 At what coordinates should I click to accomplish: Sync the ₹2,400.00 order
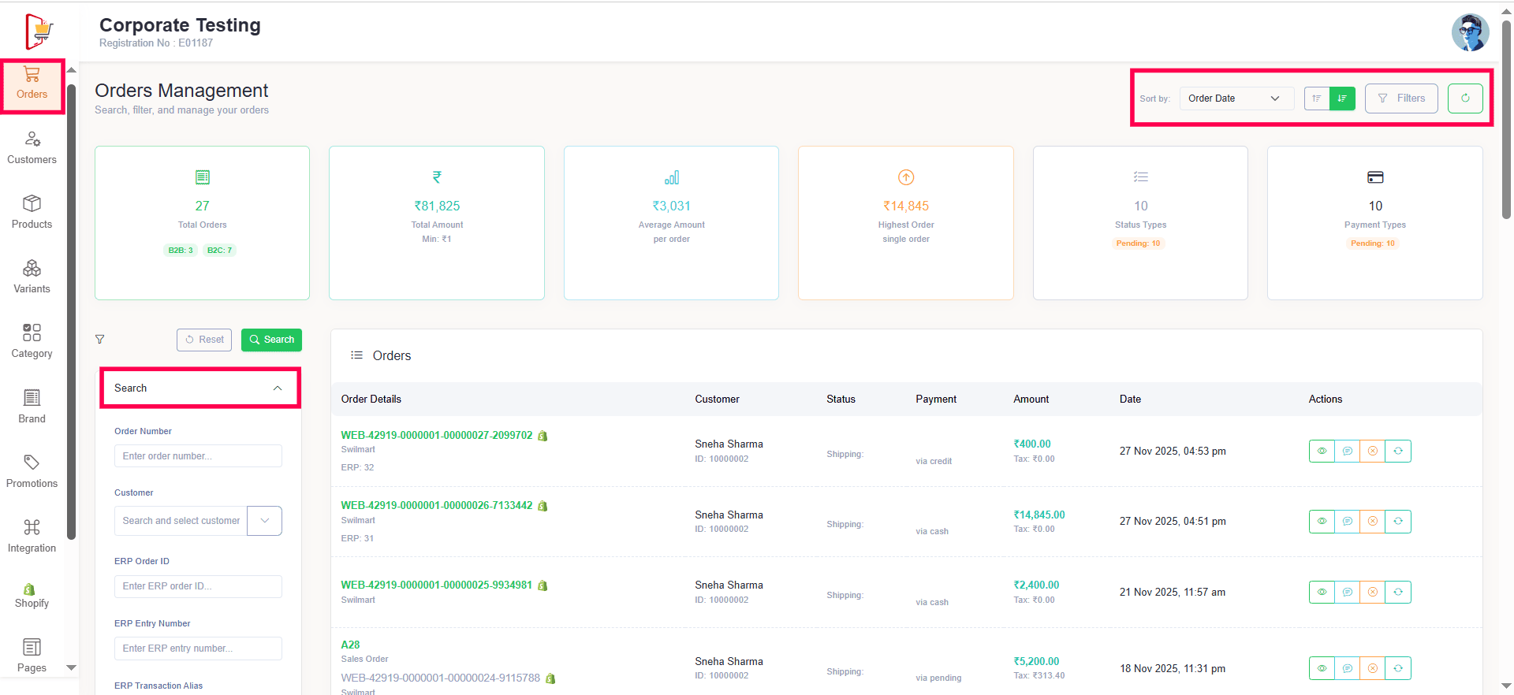[1397, 593]
